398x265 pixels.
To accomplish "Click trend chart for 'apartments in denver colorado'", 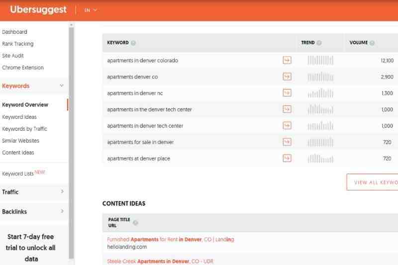I will click(320, 60).
